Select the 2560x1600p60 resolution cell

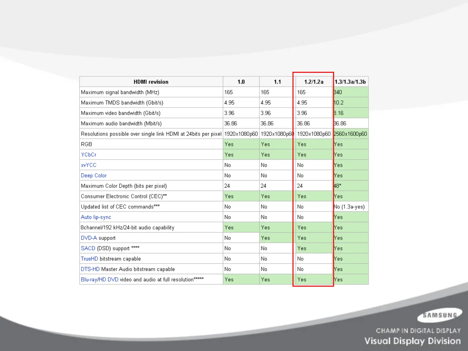point(350,134)
